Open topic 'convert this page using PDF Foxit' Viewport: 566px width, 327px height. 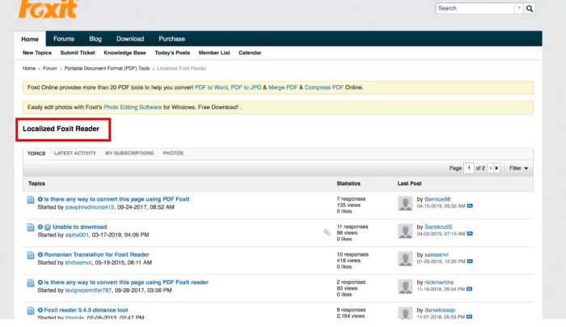tap(116, 199)
